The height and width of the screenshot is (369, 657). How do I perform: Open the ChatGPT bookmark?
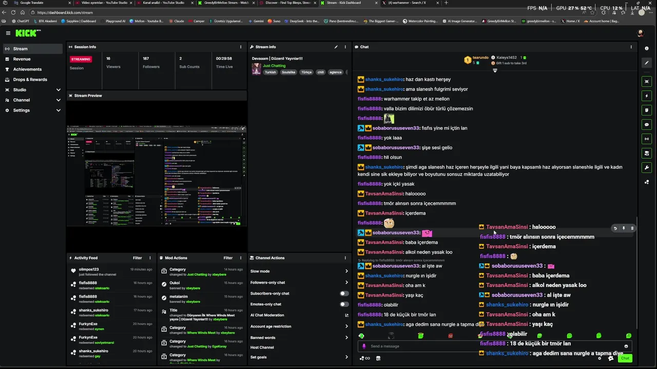tap(21, 21)
